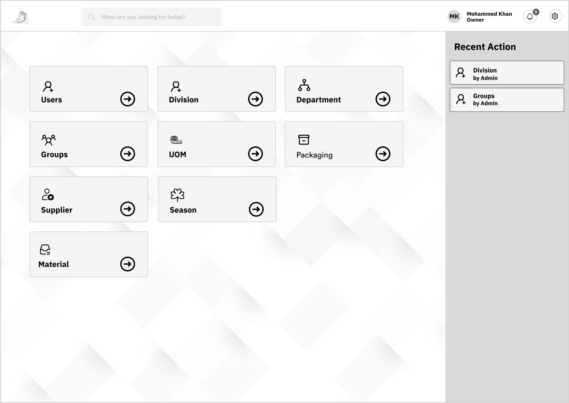The height and width of the screenshot is (403, 569).
Task: Click the Division card person icon
Action: pyautogui.click(x=176, y=86)
